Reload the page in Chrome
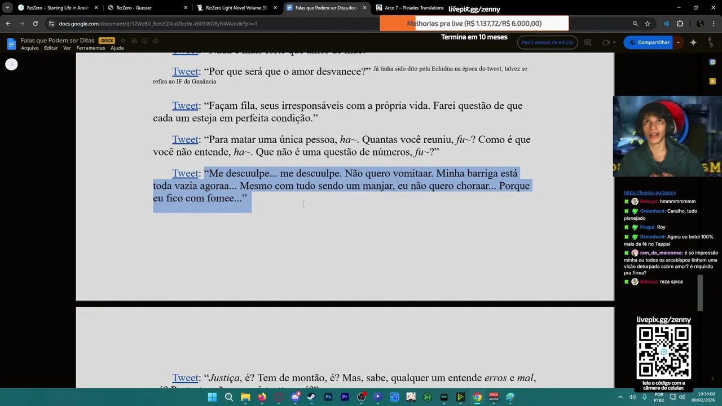The image size is (722, 406). click(35, 24)
